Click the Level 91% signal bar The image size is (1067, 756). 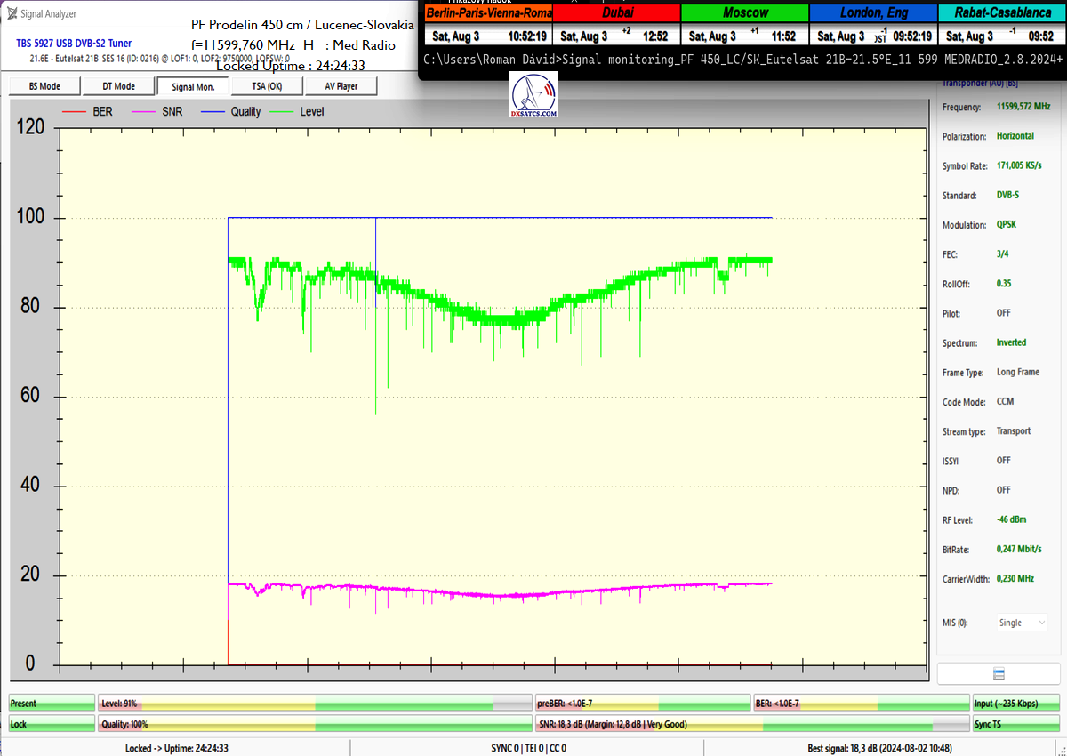pyautogui.click(x=314, y=704)
